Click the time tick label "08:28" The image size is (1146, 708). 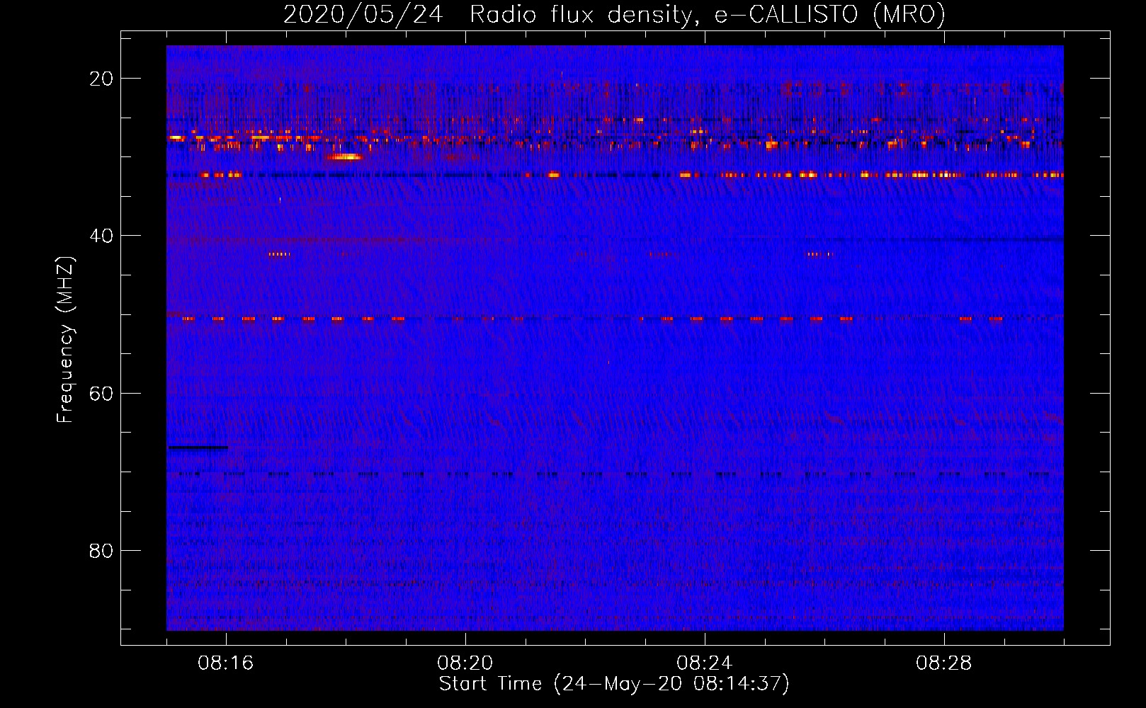coord(944,663)
